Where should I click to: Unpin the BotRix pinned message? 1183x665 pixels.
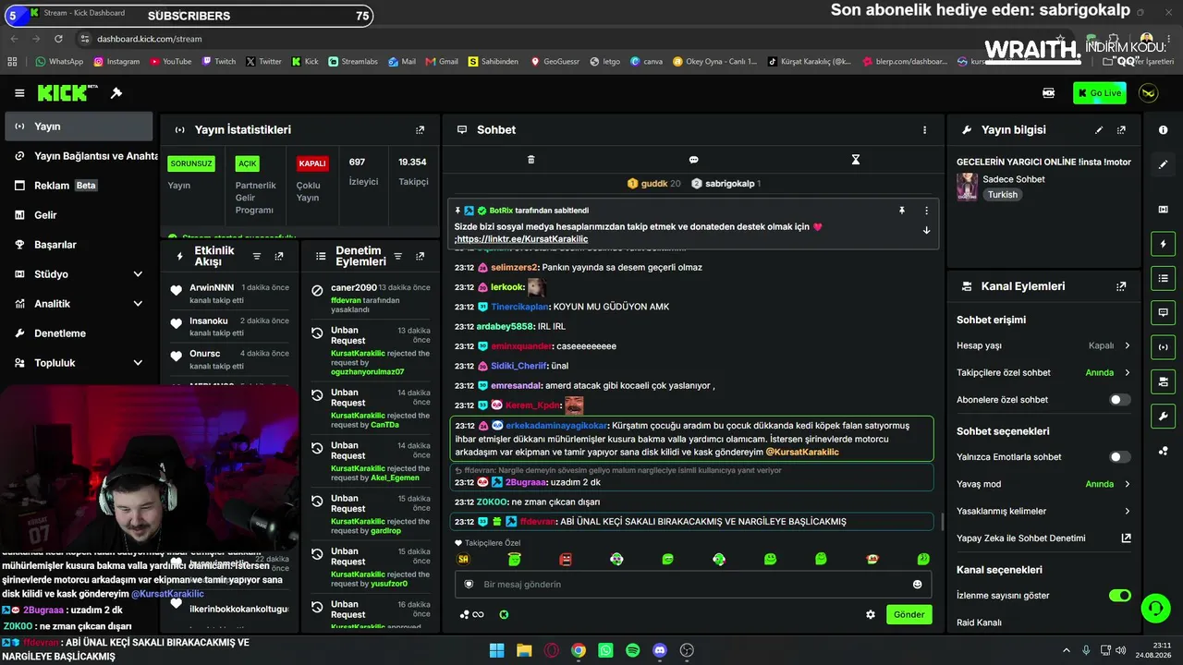pos(902,211)
